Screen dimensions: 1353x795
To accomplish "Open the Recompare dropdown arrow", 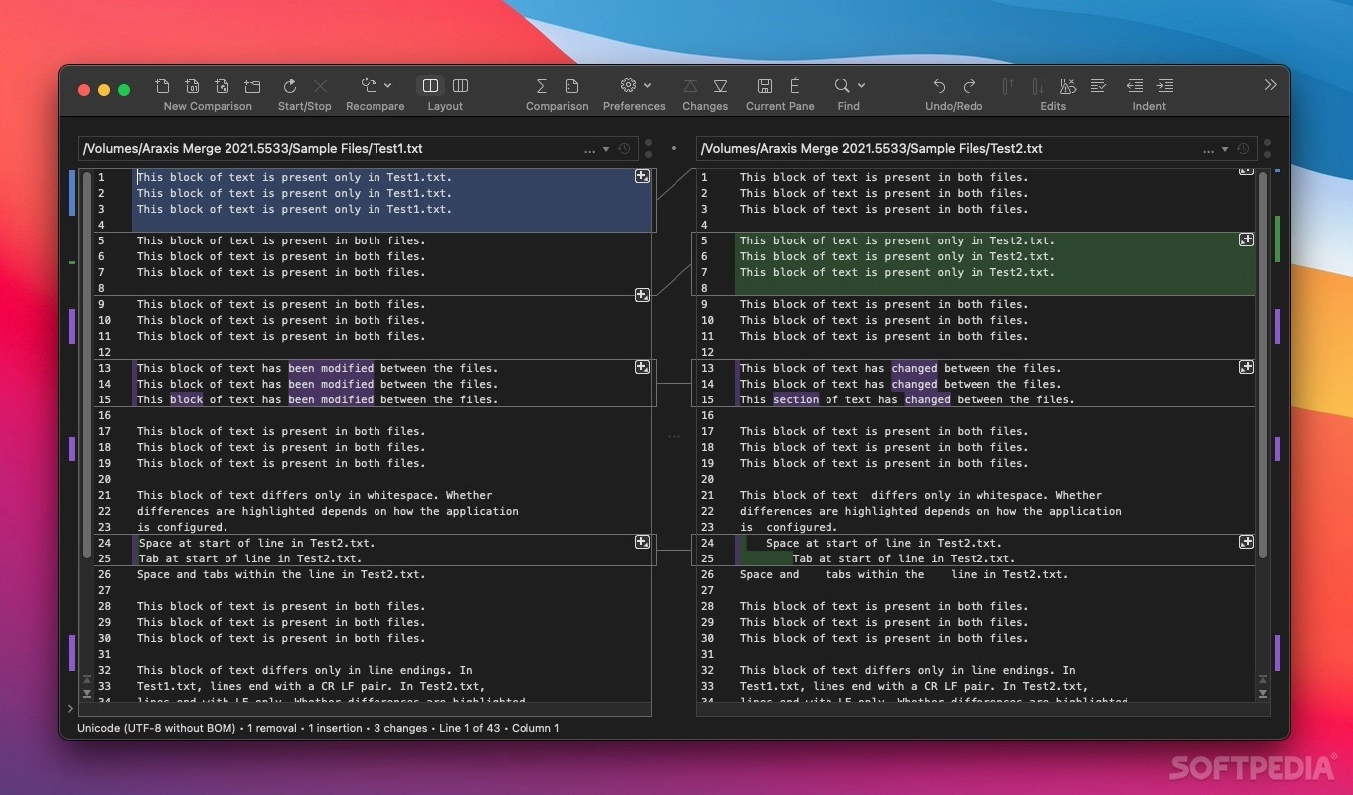I will [x=387, y=86].
